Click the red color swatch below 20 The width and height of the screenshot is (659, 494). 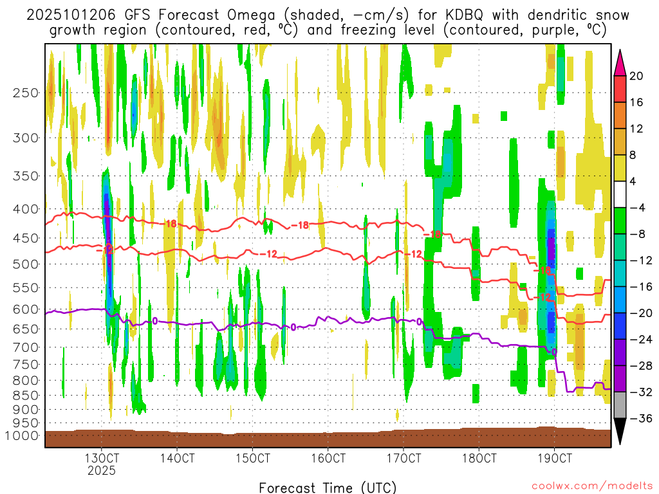tap(620, 89)
